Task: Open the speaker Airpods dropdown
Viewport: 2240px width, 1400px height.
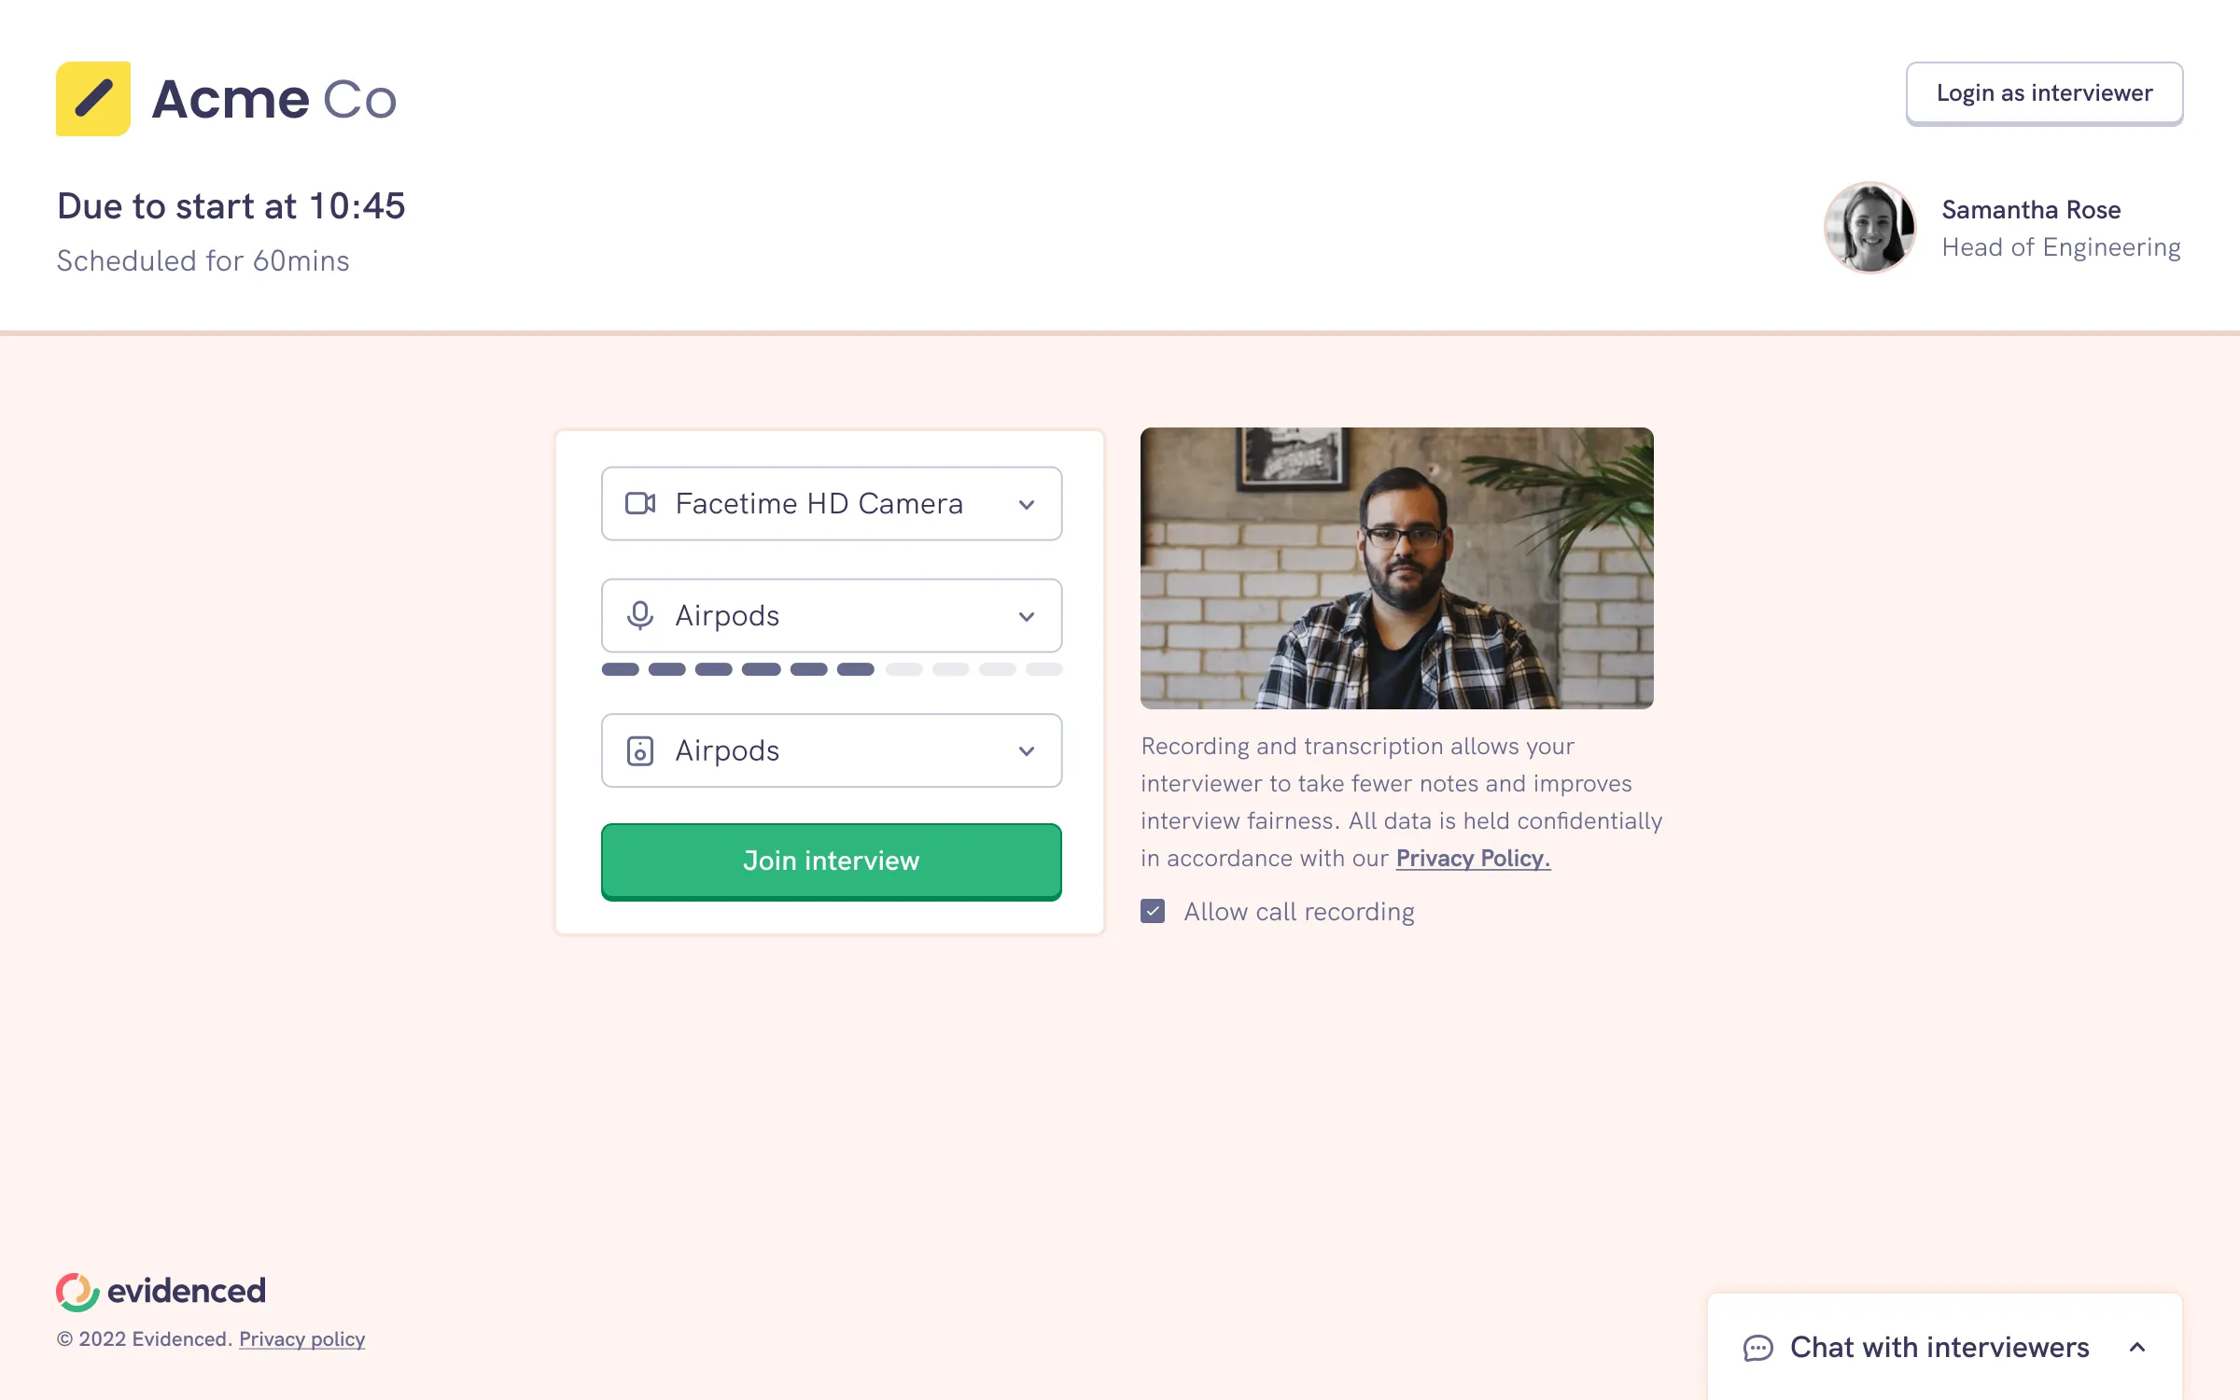Action: [832, 750]
